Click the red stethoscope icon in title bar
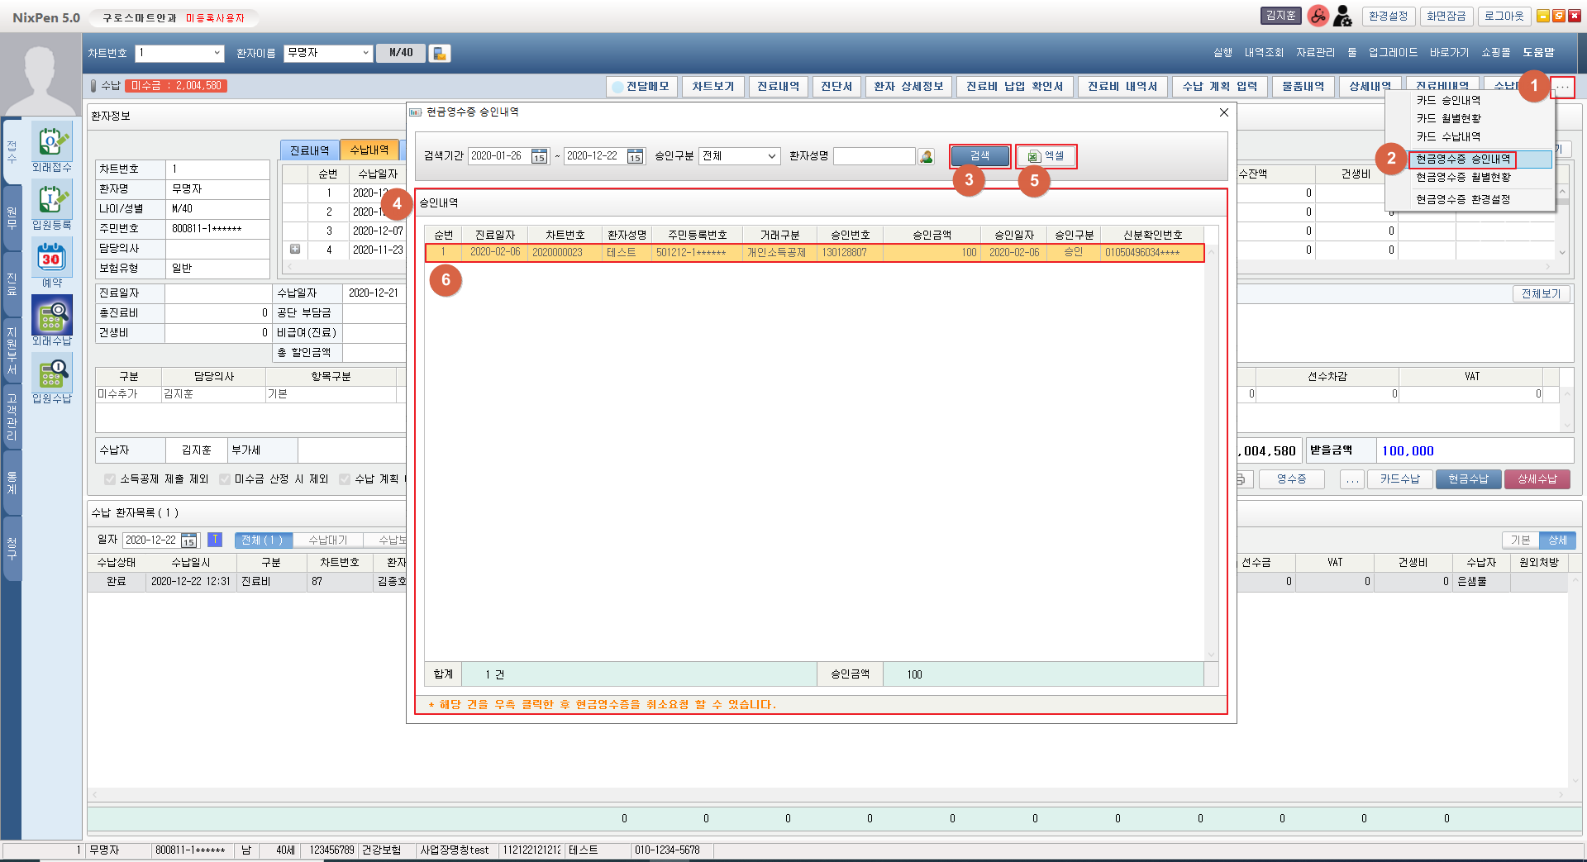 (x=1318, y=16)
